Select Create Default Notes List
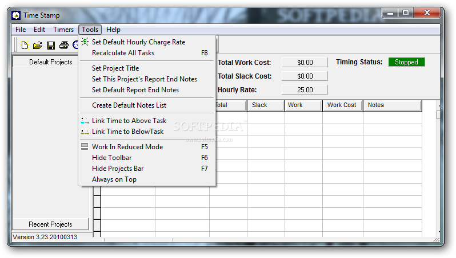 (148, 105)
